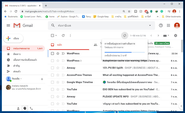Switch to the social tab people icon

click(x=95, y=45)
